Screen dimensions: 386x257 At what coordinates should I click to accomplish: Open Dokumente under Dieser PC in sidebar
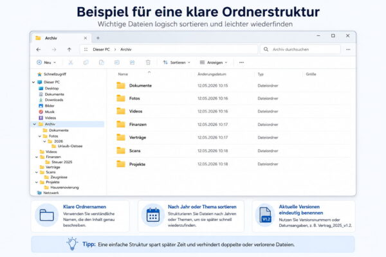click(51, 94)
